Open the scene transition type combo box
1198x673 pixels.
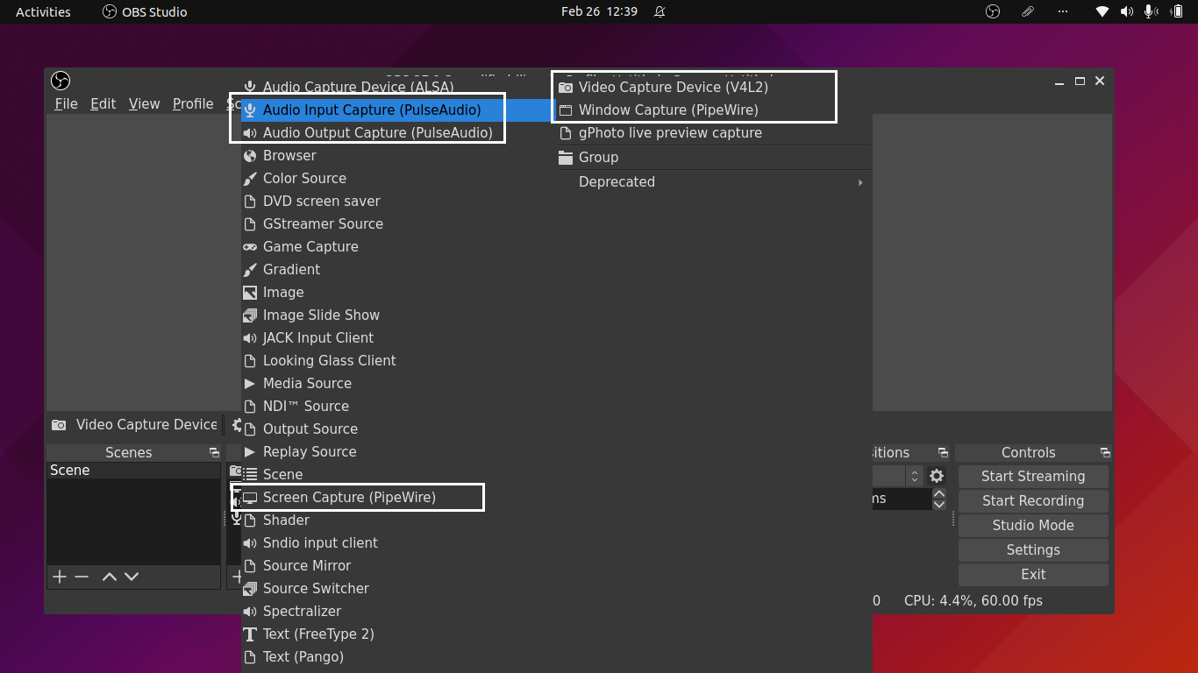pyautogui.click(x=897, y=476)
